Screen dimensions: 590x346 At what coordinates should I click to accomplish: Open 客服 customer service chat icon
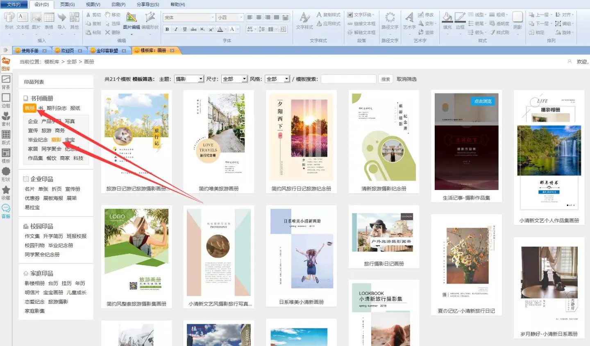6,211
